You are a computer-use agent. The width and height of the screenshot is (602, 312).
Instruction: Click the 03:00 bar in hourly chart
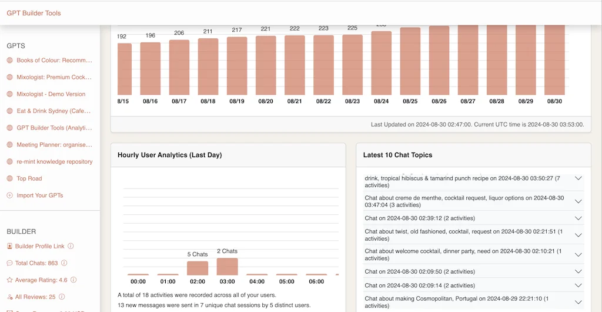point(227,267)
